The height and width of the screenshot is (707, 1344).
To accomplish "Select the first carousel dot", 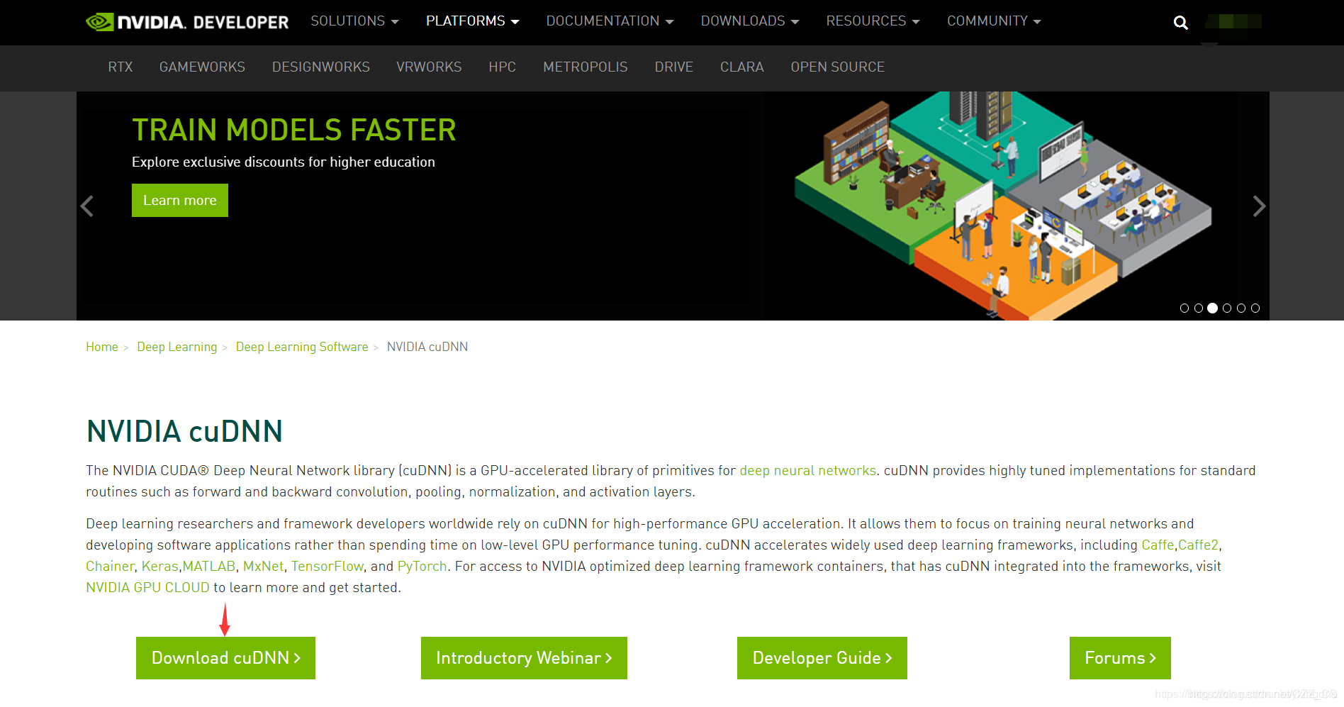I will coord(1185,308).
